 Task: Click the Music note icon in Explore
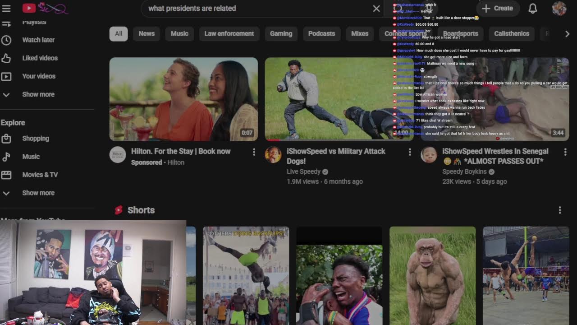6,156
